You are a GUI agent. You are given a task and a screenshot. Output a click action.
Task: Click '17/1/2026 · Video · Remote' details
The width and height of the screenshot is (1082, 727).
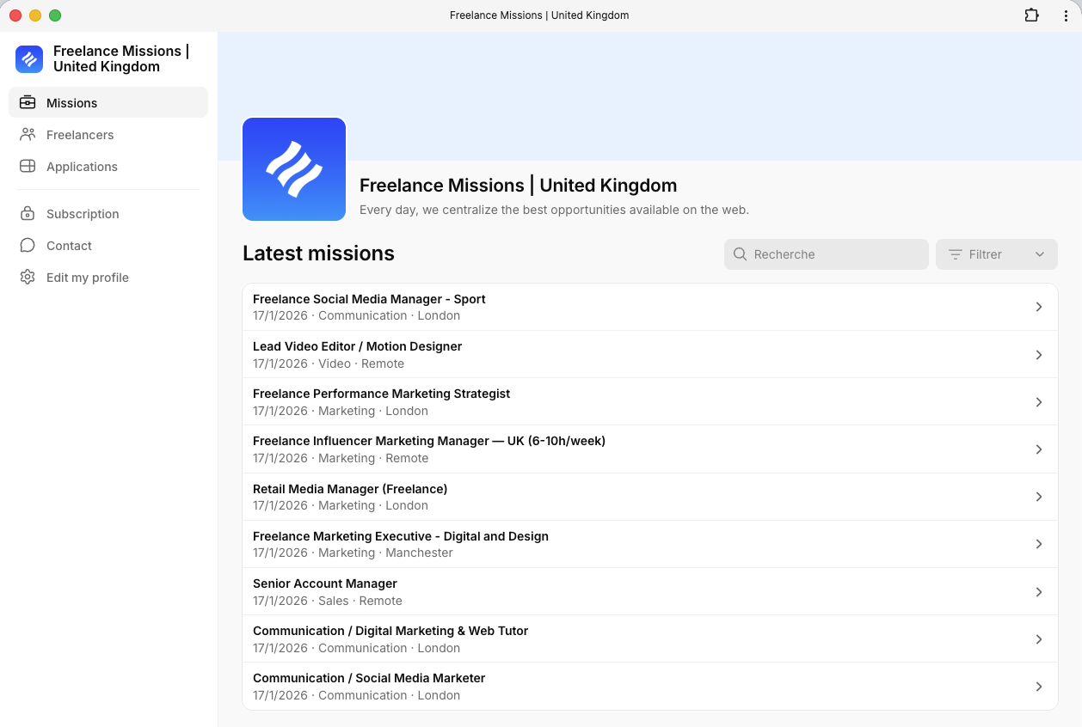coord(329,363)
